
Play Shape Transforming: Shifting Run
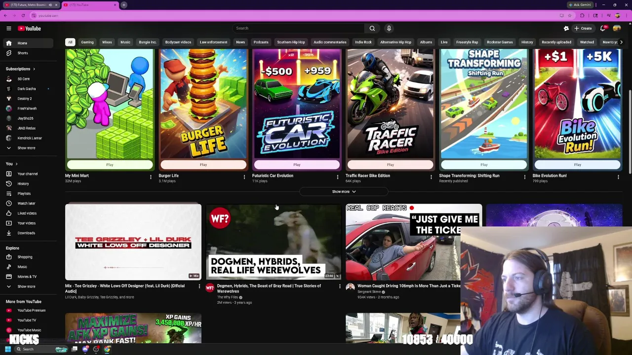click(484, 165)
